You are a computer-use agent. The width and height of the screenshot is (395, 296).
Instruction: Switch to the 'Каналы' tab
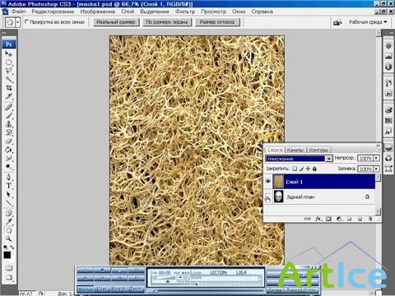[x=295, y=150]
